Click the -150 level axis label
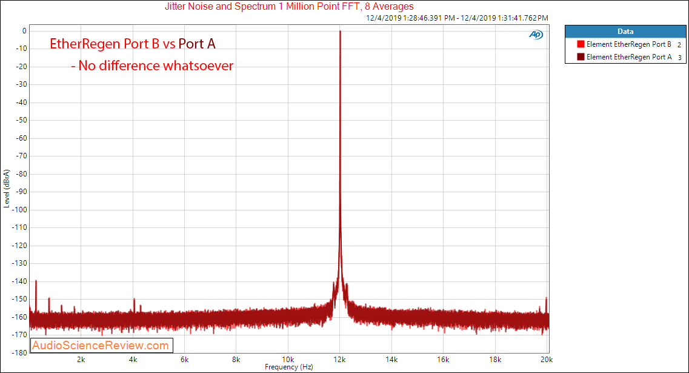Viewport: 689px width, 373px height. [19, 299]
